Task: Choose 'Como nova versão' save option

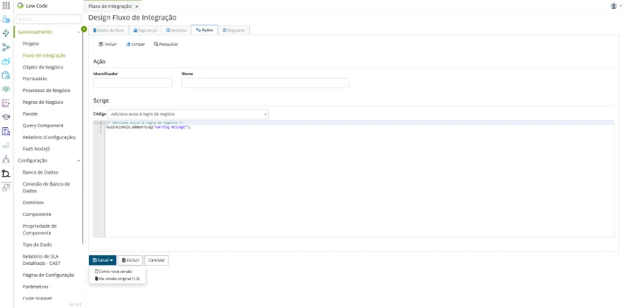Action: tap(113, 271)
